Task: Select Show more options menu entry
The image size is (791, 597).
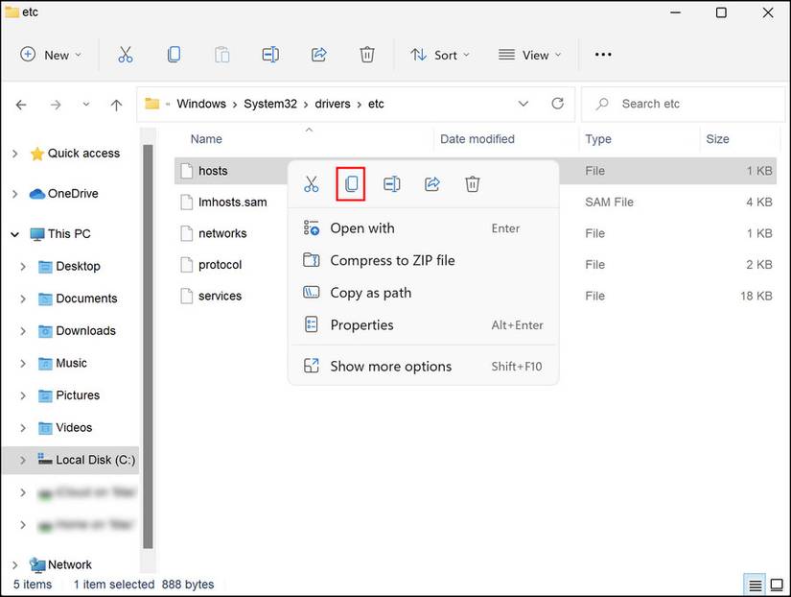Action: pyautogui.click(x=390, y=366)
